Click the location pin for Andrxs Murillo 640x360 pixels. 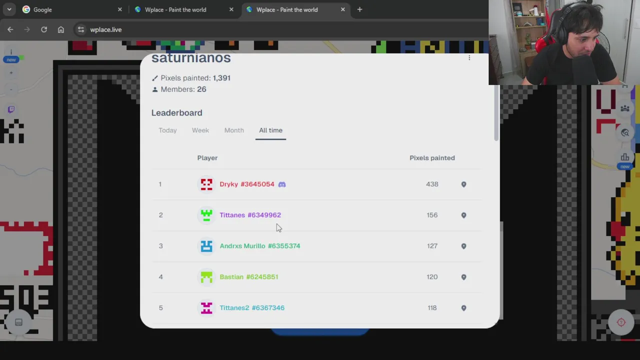pyautogui.click(x=463, y=246)
